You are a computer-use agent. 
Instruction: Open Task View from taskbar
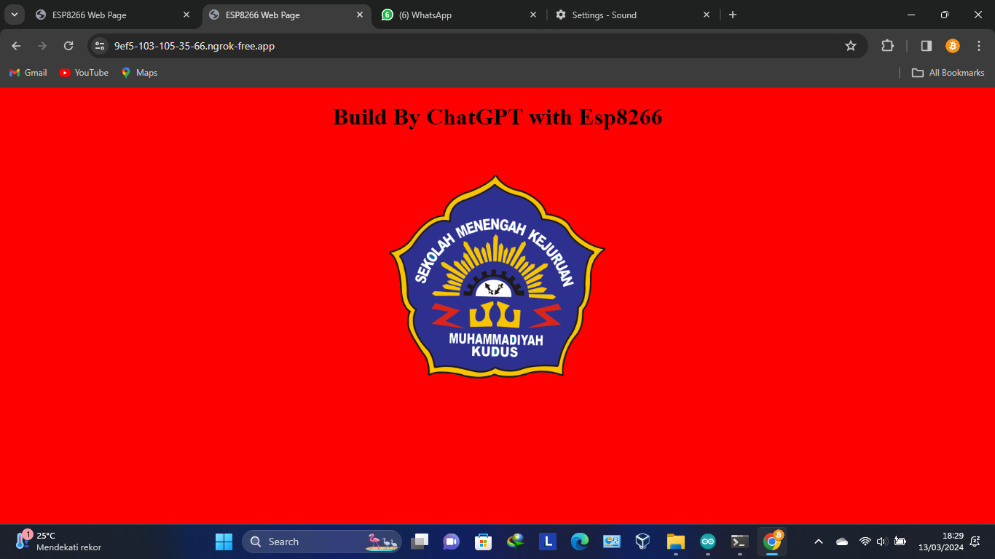tap(420, 542)
